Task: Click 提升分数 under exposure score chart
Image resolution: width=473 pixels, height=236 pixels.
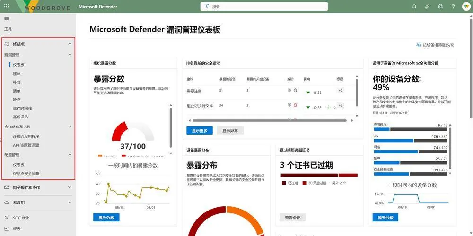Action: click(x=106, y=218)
